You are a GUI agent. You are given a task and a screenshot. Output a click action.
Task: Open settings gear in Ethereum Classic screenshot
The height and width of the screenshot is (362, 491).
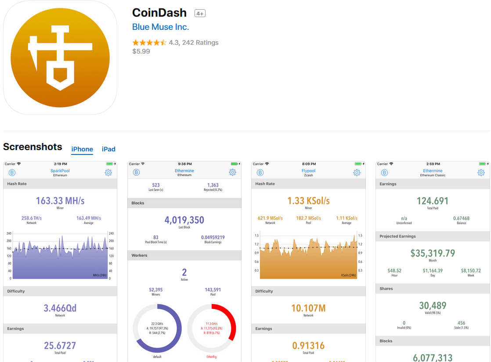(x=481, y=172)
